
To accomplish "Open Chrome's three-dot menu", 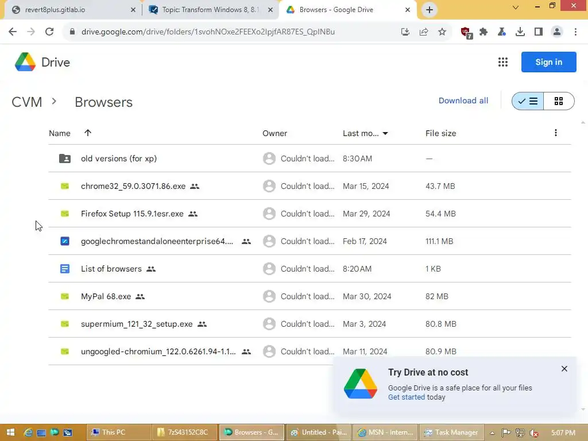I will coord(575,32).
